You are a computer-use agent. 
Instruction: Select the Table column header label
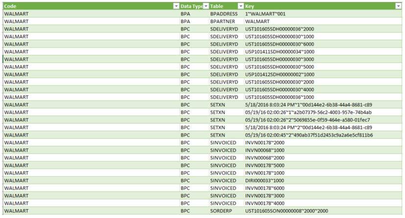(x=216, y=6)
